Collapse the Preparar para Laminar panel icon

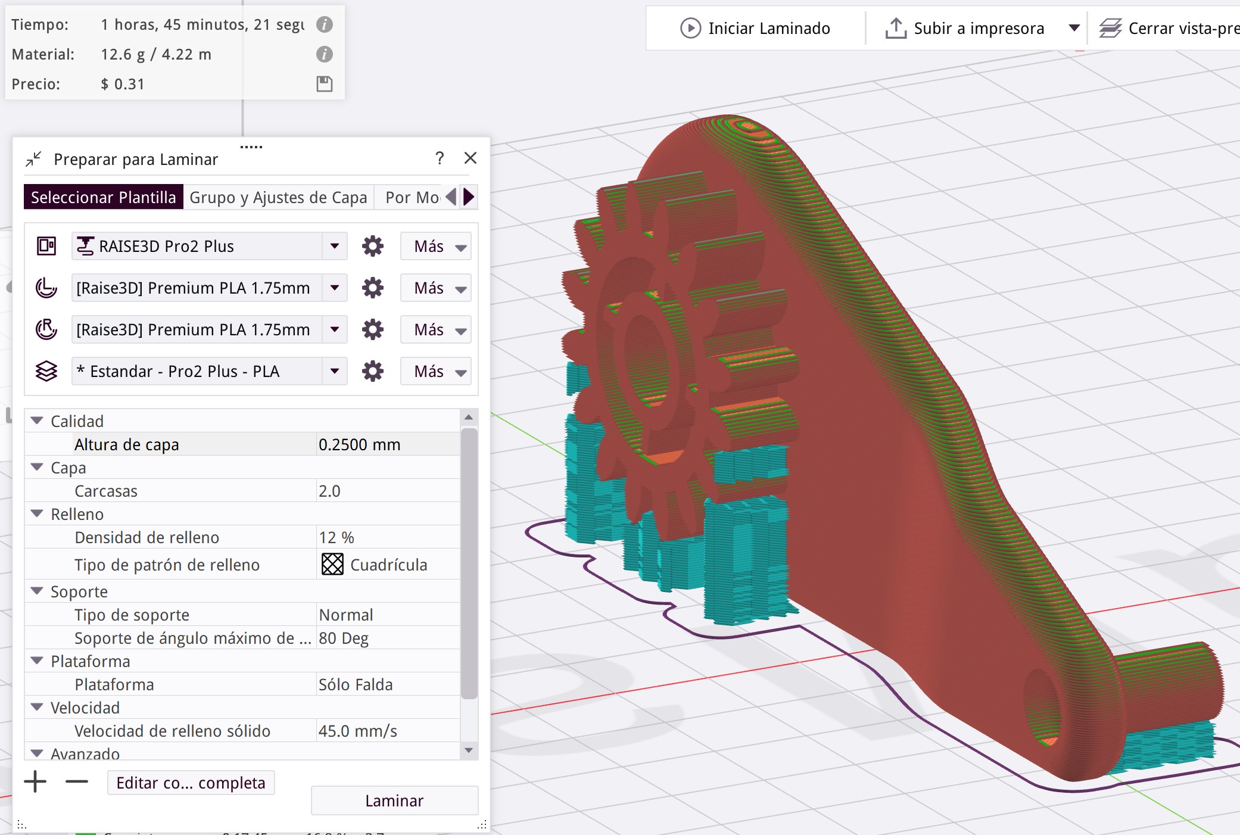pos(33,159)
